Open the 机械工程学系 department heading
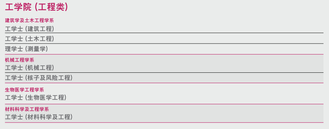This screenshot has width=329, height=129. 20,60
